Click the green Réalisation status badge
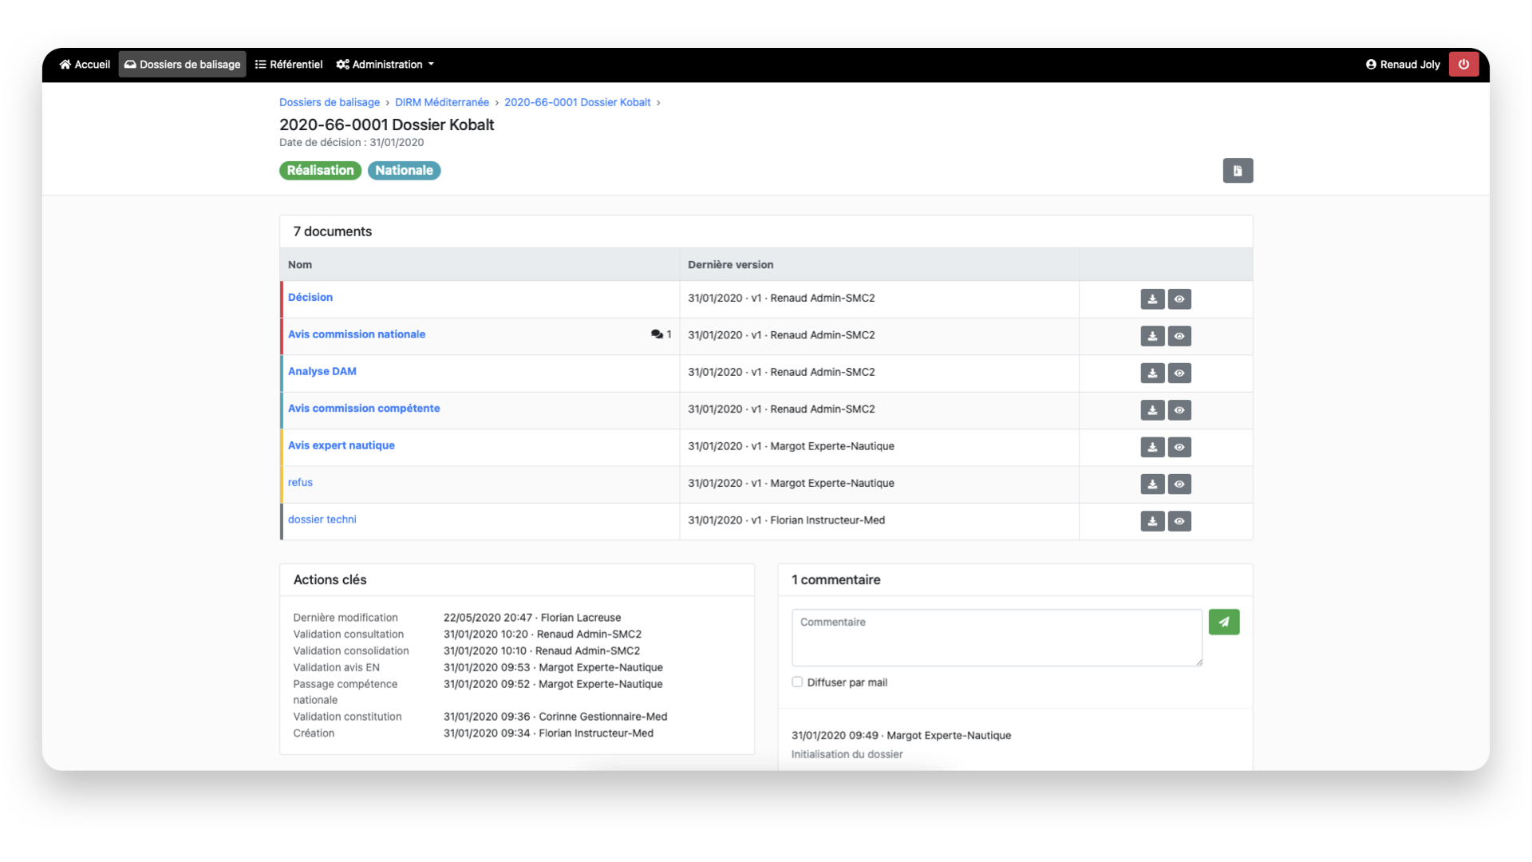The width and height of the screenshot is (1532, 862). pyautogui.click(x=320, y=170)
